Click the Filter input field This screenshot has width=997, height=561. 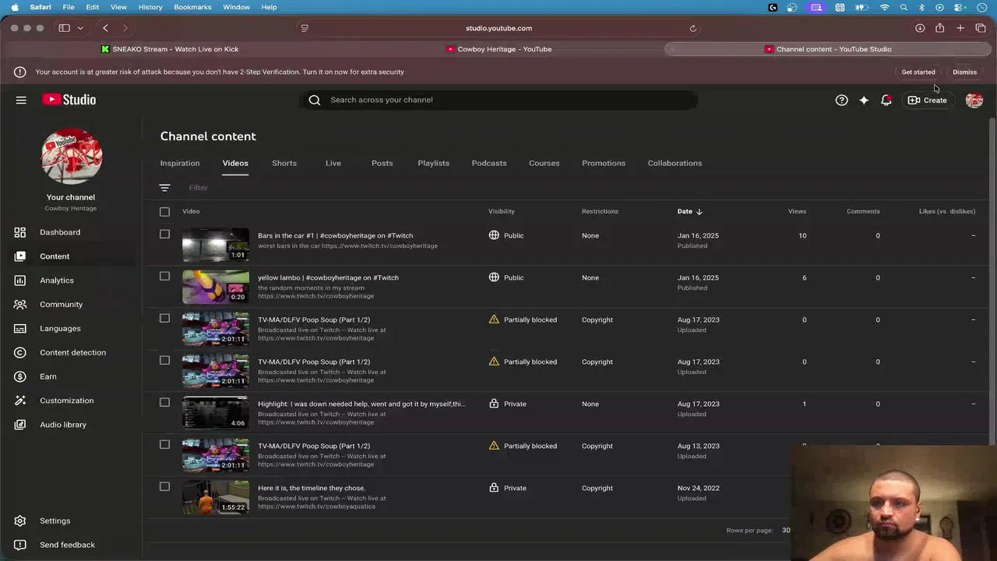(x=199, y=188)
